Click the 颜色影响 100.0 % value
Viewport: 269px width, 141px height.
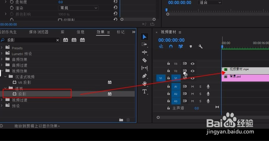[x=64, y=14]
